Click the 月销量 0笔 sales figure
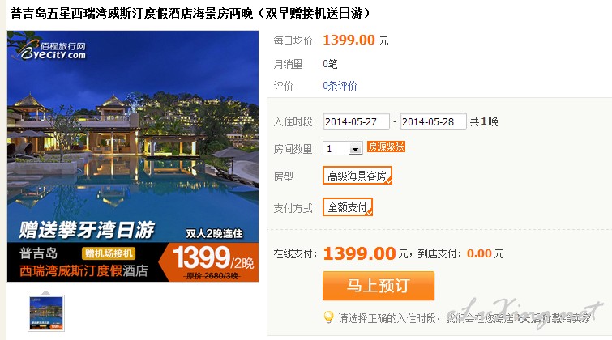 coord(330,64)
